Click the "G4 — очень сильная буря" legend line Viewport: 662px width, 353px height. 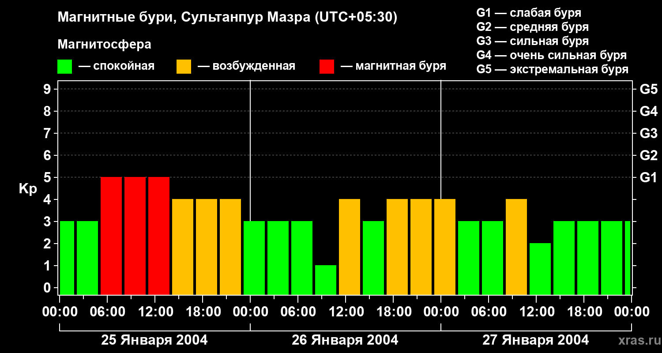tap(552, 55)
